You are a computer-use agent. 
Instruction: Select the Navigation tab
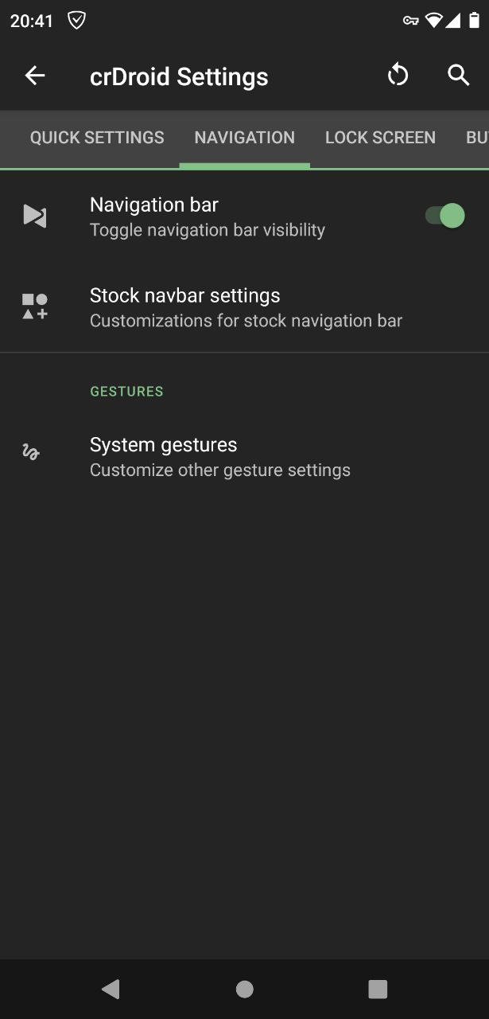[245, 138]
